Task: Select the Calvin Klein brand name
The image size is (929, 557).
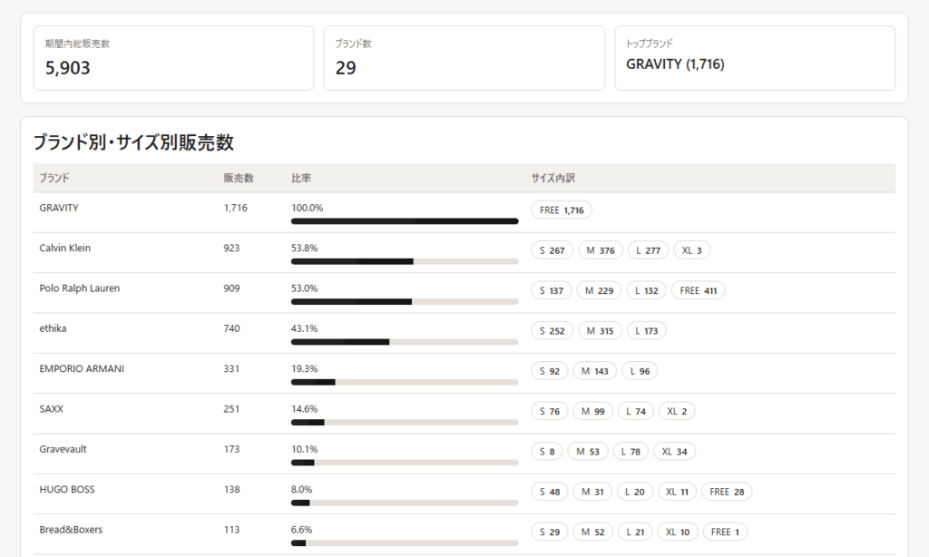Action: point(65,249)
